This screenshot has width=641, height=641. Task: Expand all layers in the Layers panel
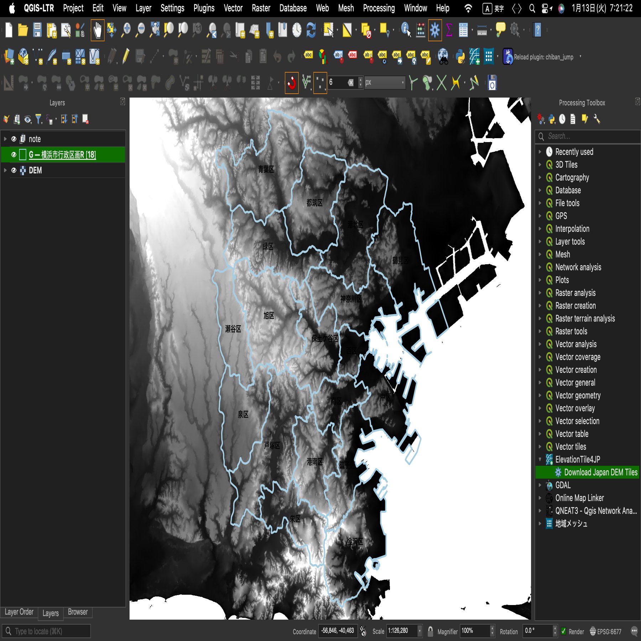point(64,119)
